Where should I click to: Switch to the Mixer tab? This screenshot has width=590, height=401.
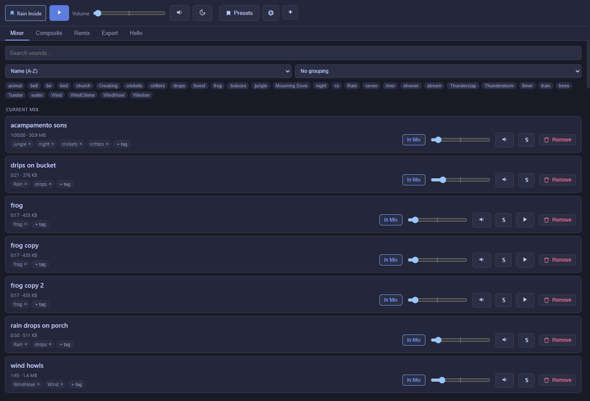(x=17, y=33)
